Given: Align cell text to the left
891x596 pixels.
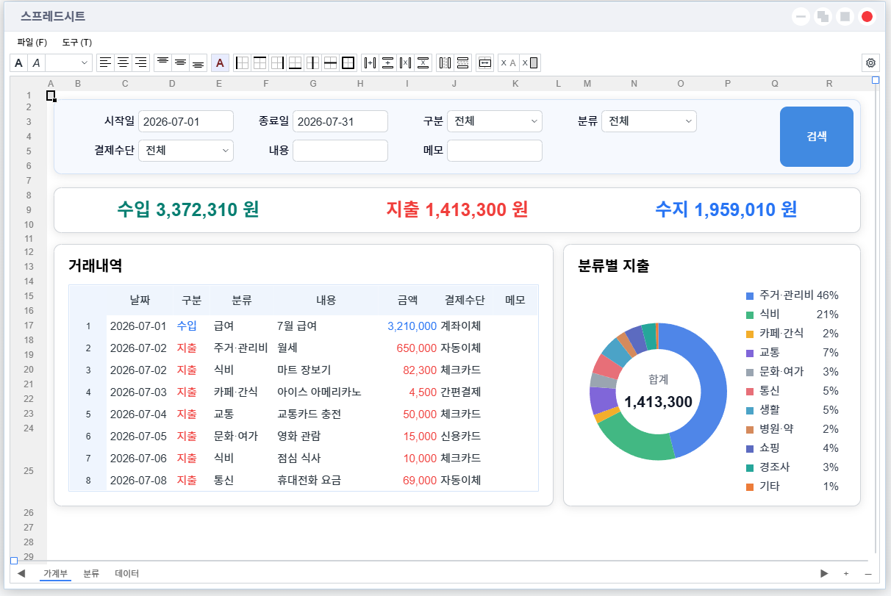Looking at the screenshot, I should coord(106,62).
